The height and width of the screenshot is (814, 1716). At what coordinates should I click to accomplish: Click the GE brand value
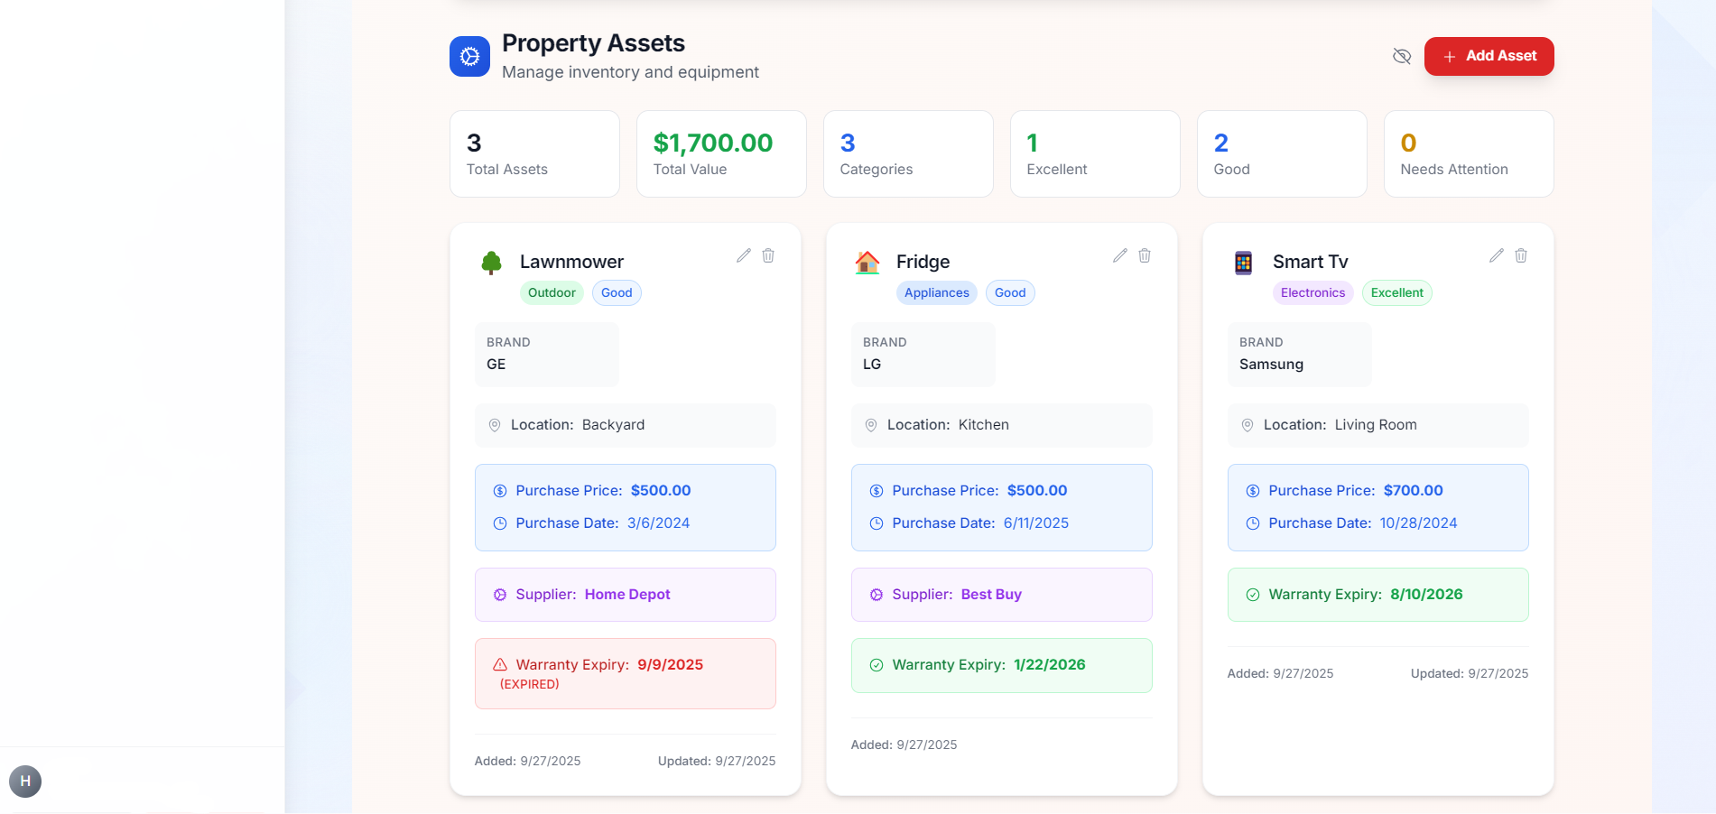(x=496, y=365)
